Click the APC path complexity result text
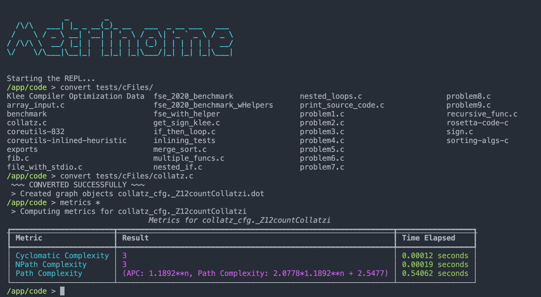Image resolution: width=541 pixels, height=297 pixels. coord(255,273)
